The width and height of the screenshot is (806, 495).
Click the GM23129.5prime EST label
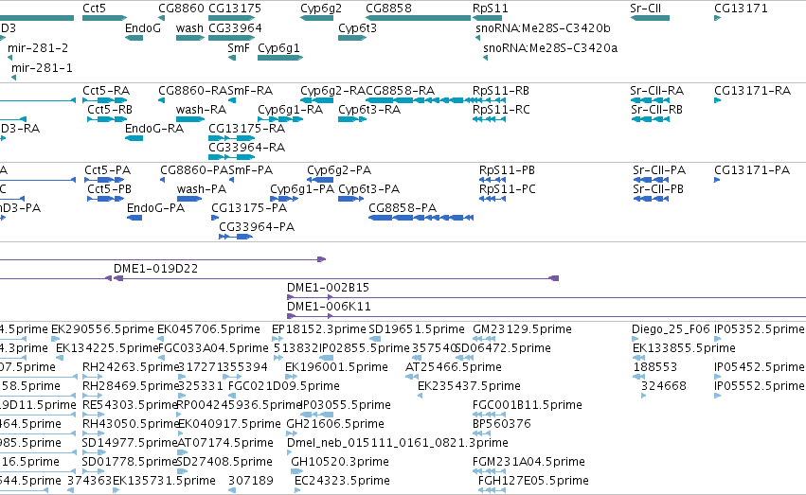(522, 329)
